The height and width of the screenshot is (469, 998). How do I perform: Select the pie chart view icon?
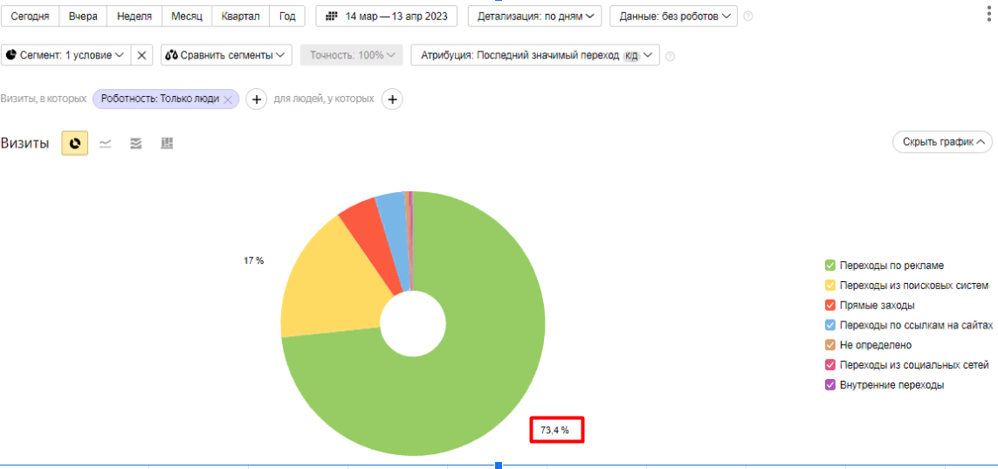(75, 143)
